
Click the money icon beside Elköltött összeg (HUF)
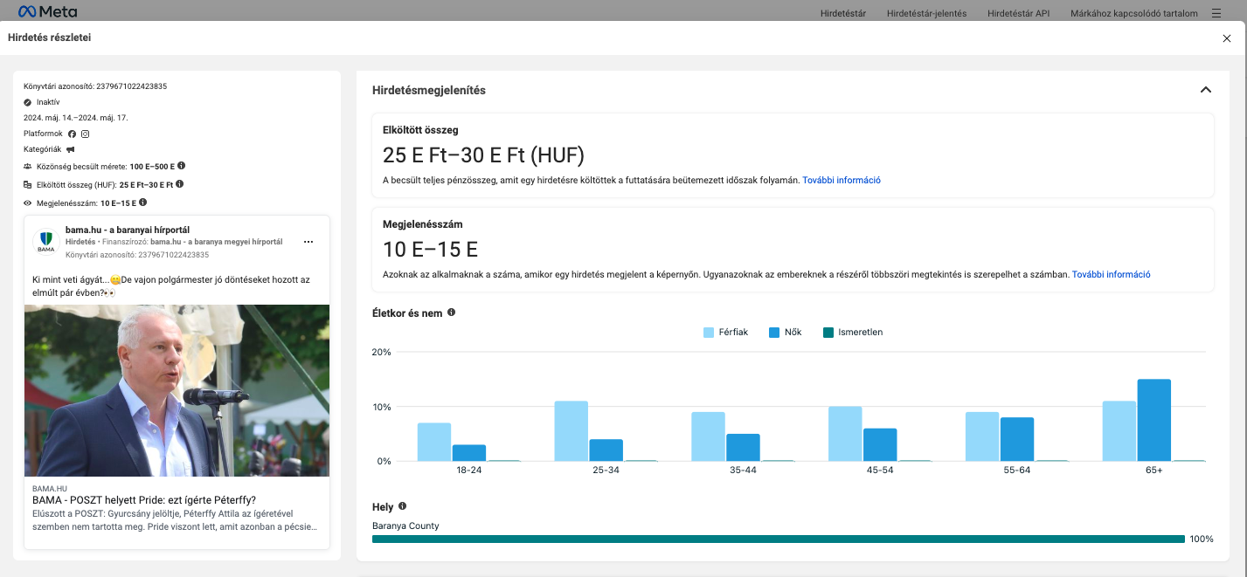(28, 185)
